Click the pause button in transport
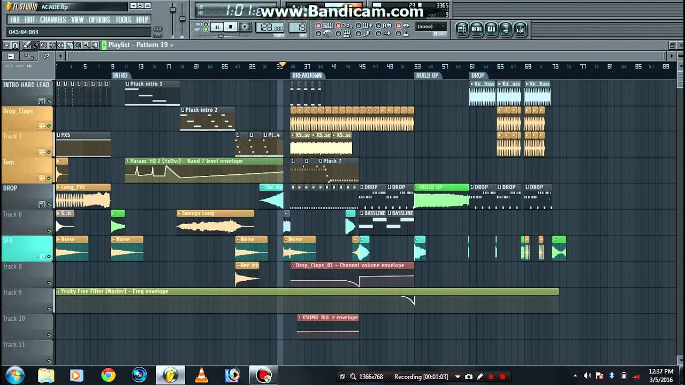This screenshot has width=685, height=385. [217, 27]
